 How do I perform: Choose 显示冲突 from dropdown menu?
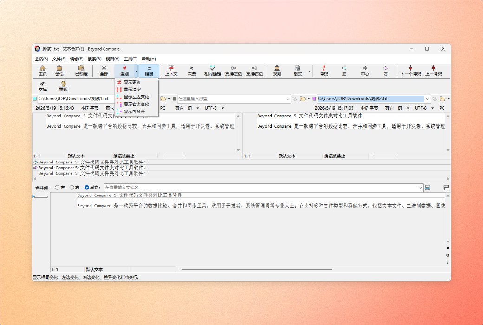(x=137, y=89)
